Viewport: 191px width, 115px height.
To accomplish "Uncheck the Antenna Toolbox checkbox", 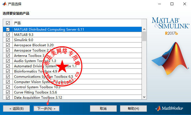I will [x=8, y=55].
